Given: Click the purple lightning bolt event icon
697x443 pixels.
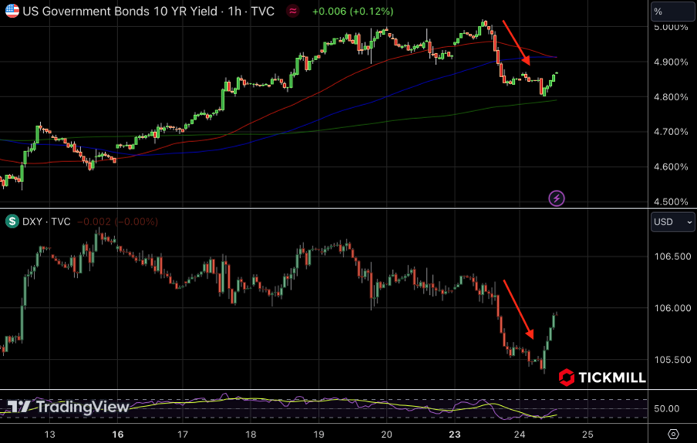Looking at the screenshot, I should (557, 198).
